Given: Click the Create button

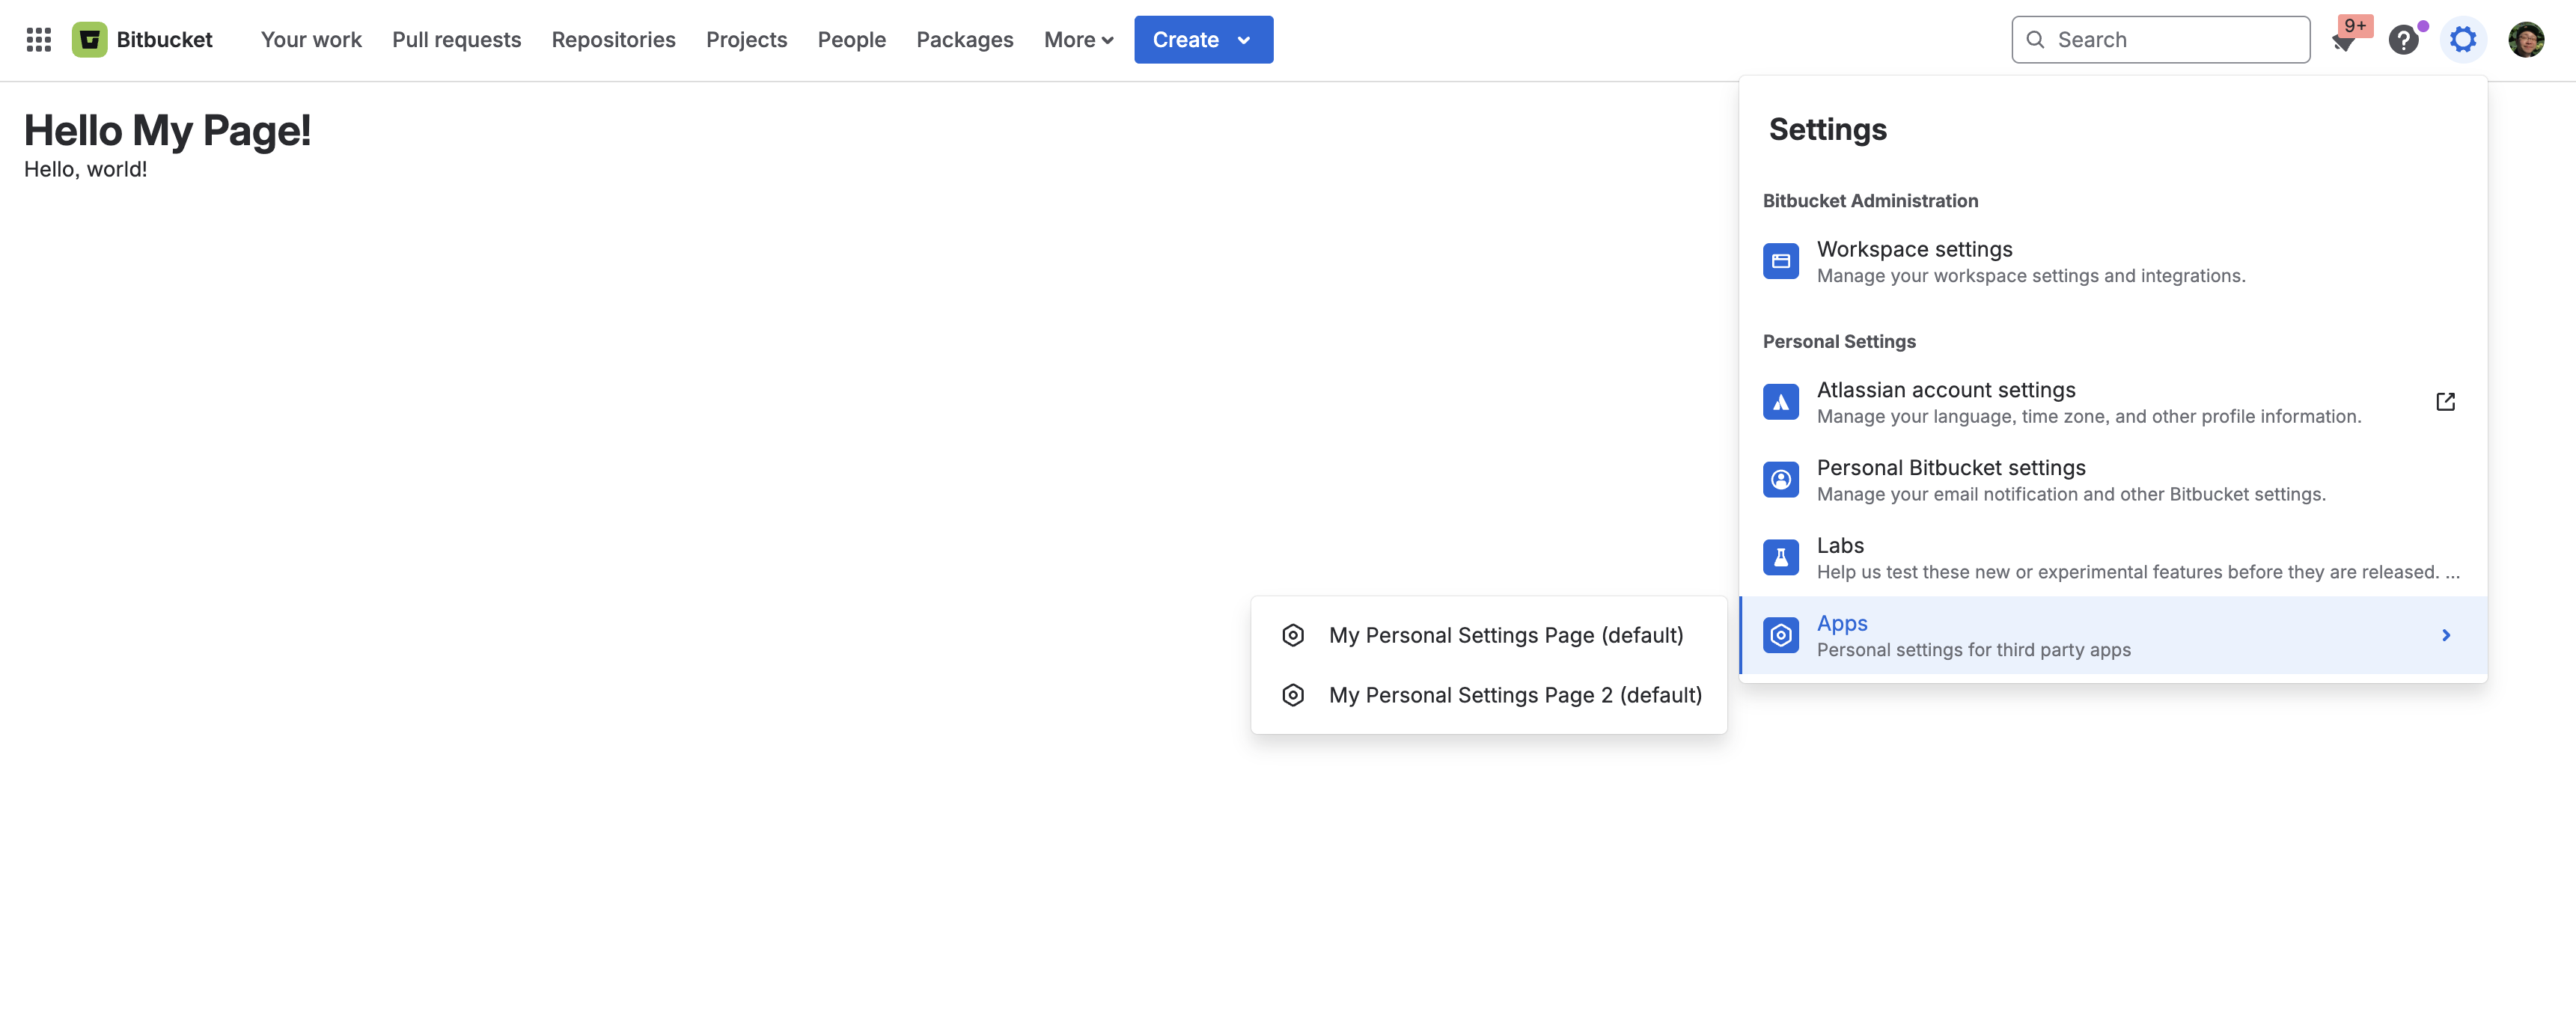Looking at the screenshot, I should tap(1186, 40).
